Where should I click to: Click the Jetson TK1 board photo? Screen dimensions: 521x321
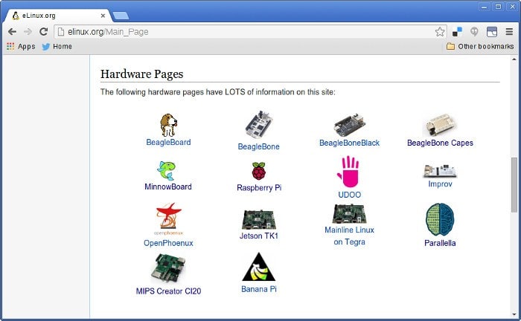coord(259,219)
